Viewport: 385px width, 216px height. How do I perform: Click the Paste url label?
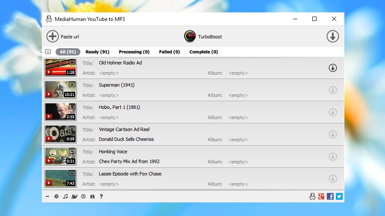click(x=70, y=37)
